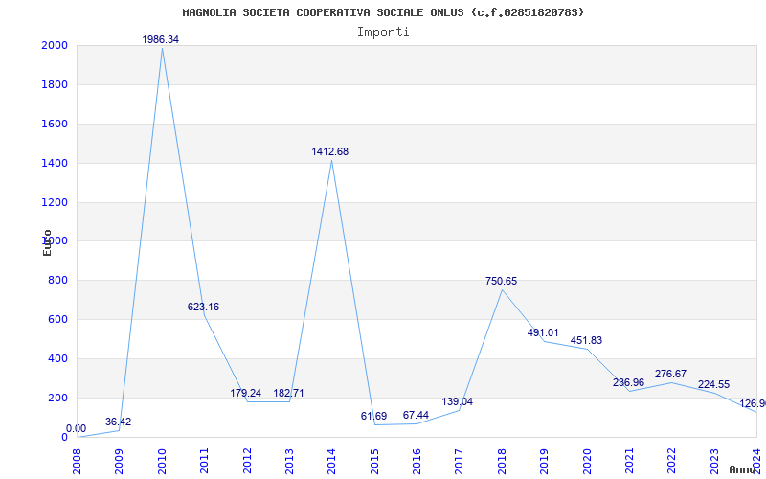Viewport: 766px width, 479px height.
Task: Click the Importi subtitle
Action: [x=383, y=33]
